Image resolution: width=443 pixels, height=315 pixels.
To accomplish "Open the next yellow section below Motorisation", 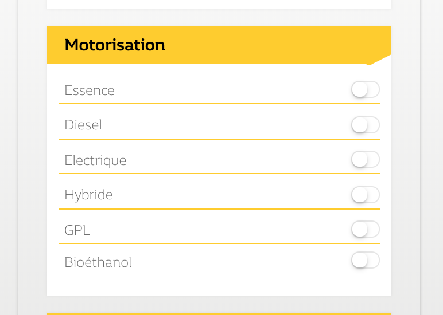I will click(219, 314).
